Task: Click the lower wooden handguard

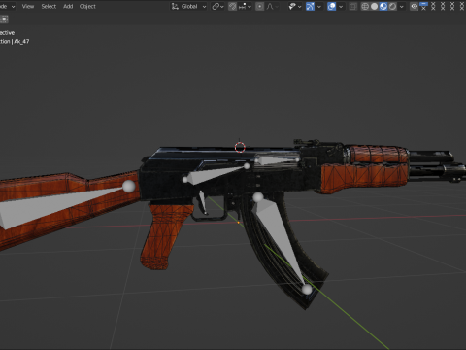Action: point(364,179)
